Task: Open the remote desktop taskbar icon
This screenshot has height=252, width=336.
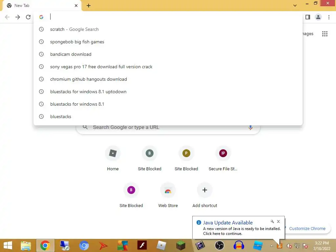Action: coord(65,245)
